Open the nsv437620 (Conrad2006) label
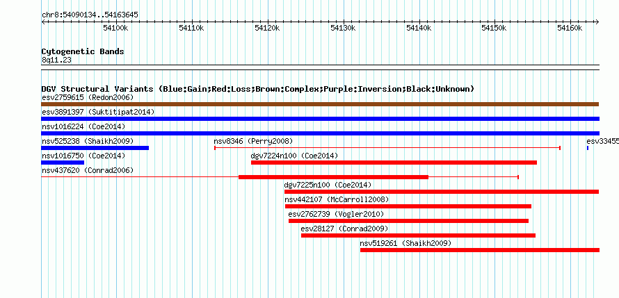 [88, 170]
